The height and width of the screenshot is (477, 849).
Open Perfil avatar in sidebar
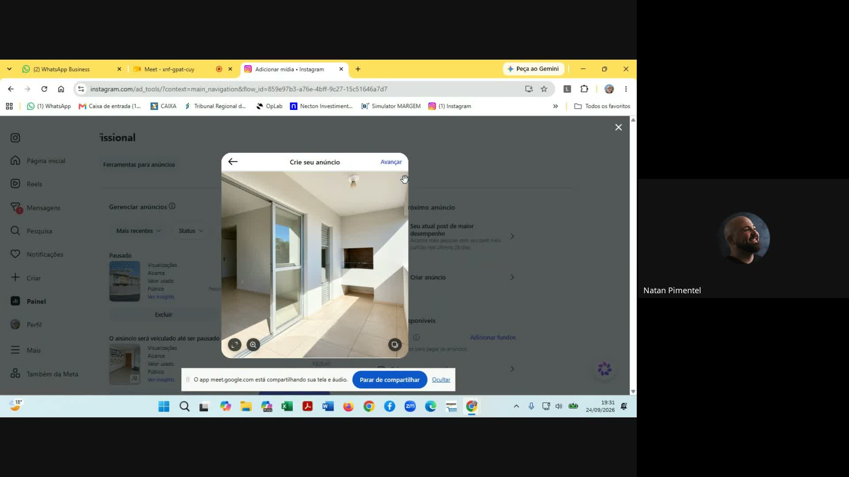(x=15, y=324)
